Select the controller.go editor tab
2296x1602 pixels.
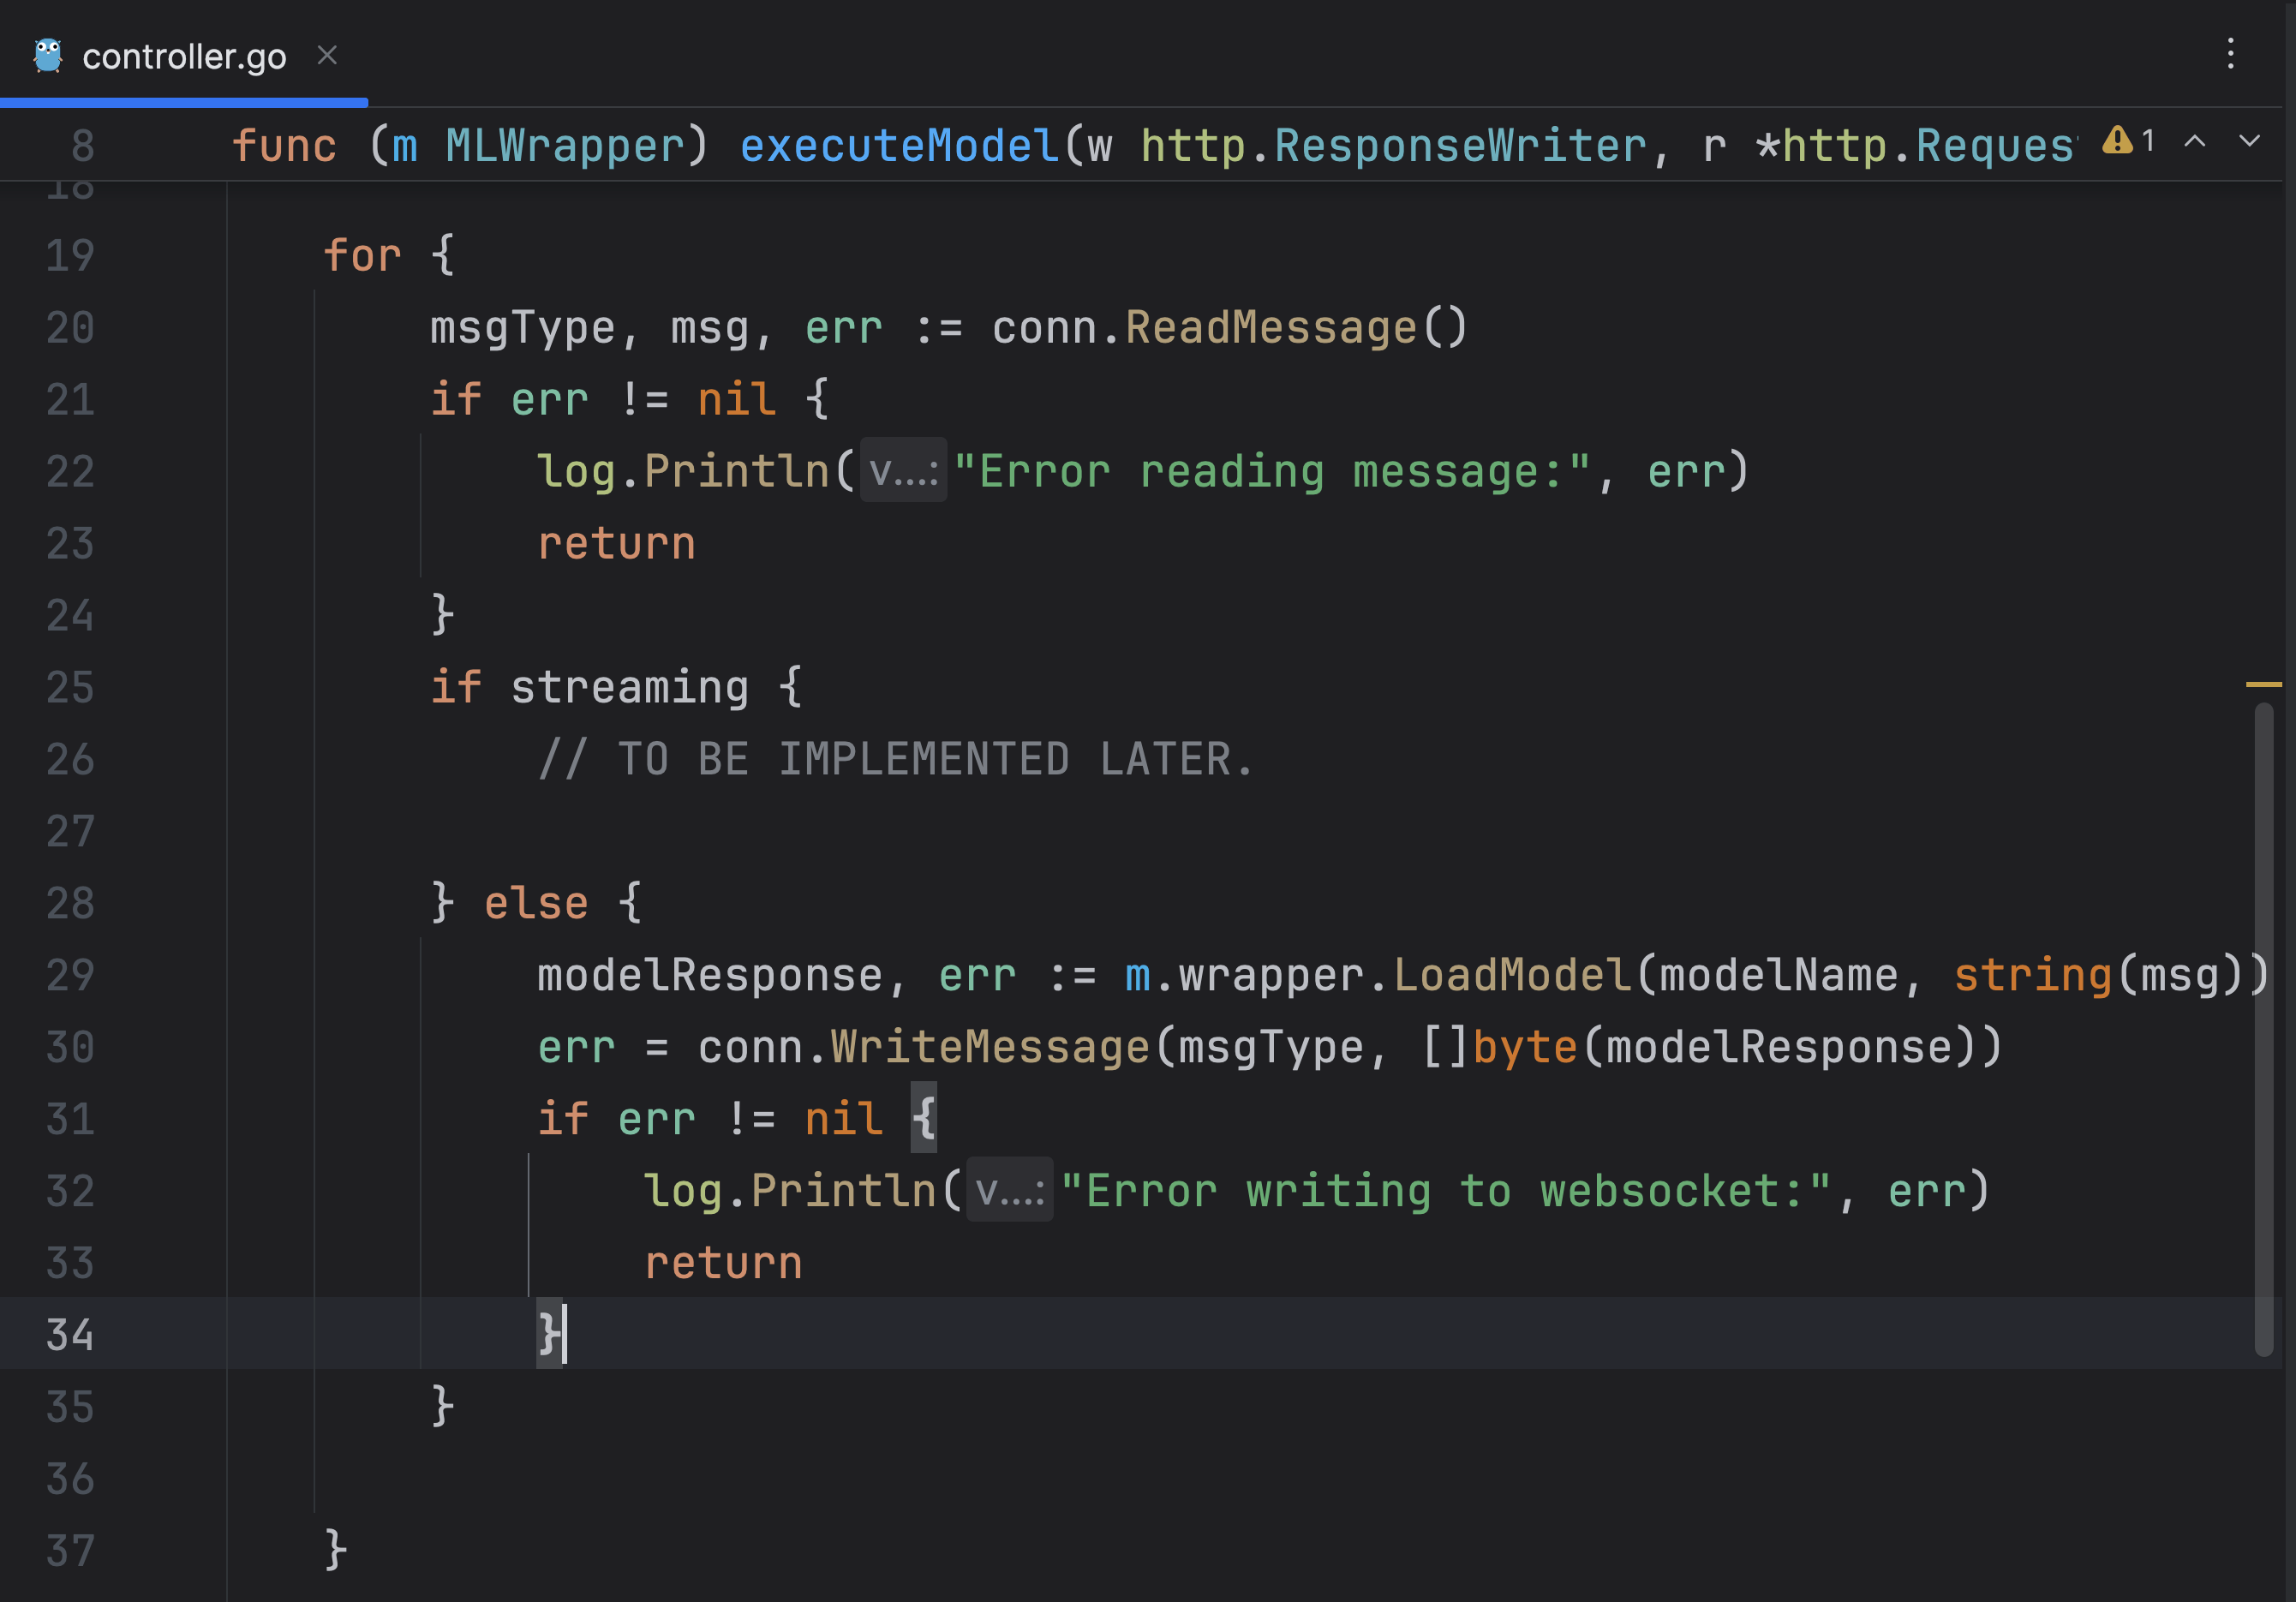coord(184,57)
